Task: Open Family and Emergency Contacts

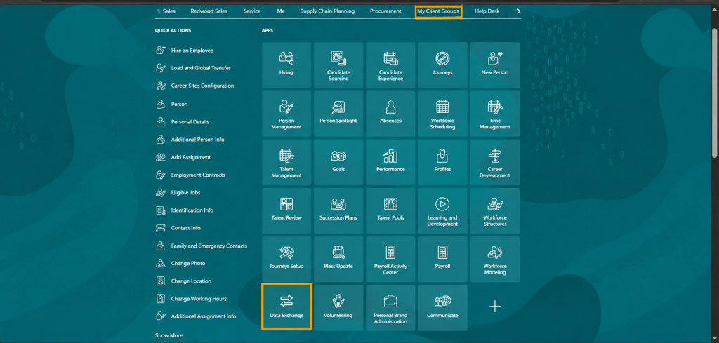Action: point(202,246)
